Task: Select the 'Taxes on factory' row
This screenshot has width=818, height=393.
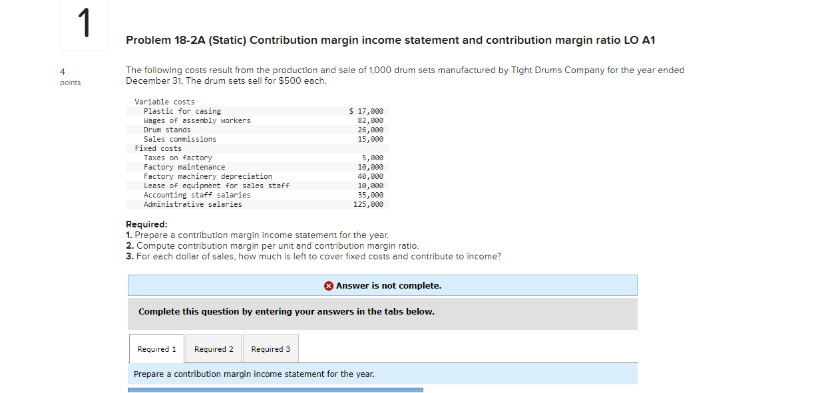Action: coord(259,158)
